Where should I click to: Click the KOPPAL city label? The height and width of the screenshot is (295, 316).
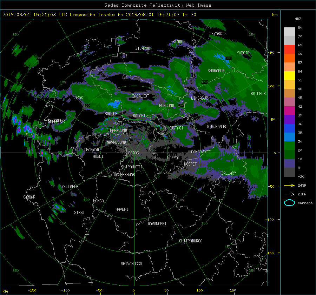pyautogui.click(x=173, y=158)
